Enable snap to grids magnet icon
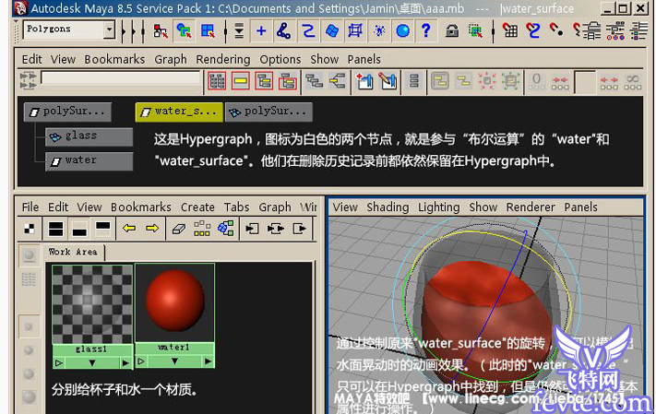Screen dimensions: 656x414 (509, 30)
